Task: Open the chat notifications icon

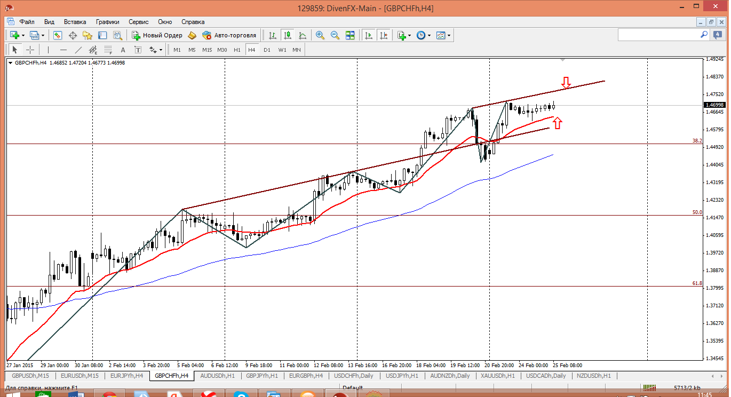Action: [718, 35]
